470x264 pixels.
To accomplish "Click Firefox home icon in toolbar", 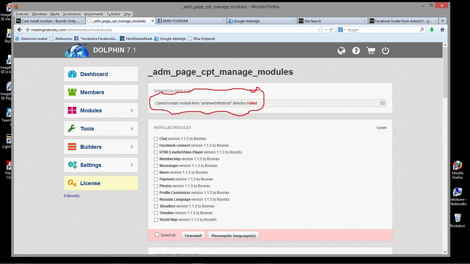I will (x=442, y=30).
